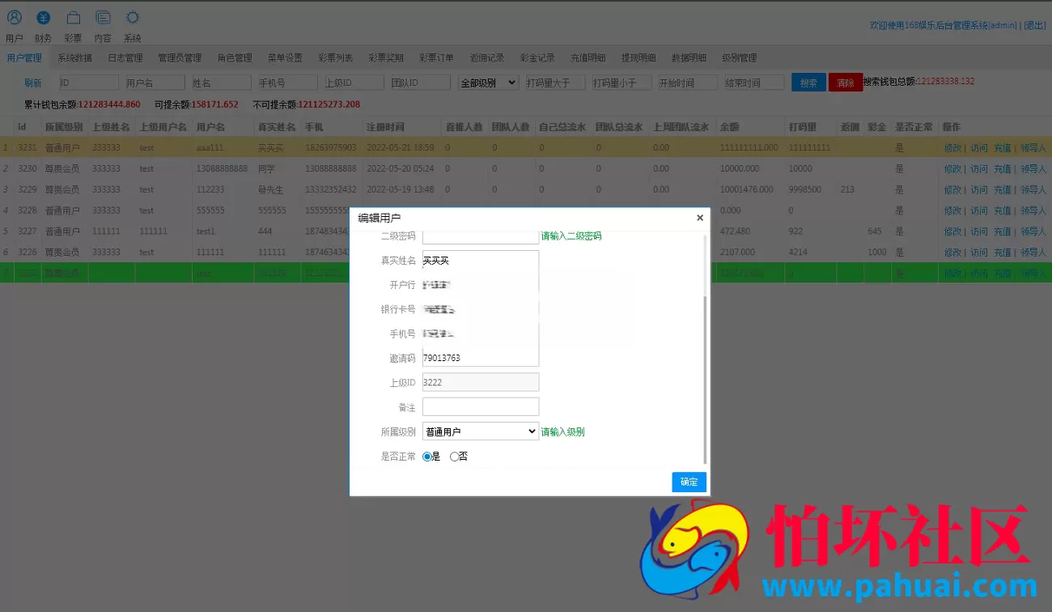Confirm with the 确定 button
Image resolution: width=1052 pixels, height=612 pixels.
coord(689,482)
